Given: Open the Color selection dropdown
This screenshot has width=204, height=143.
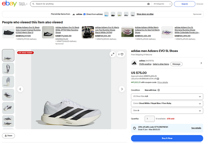Looking at the screenshot, I should [x=167, y=103].
